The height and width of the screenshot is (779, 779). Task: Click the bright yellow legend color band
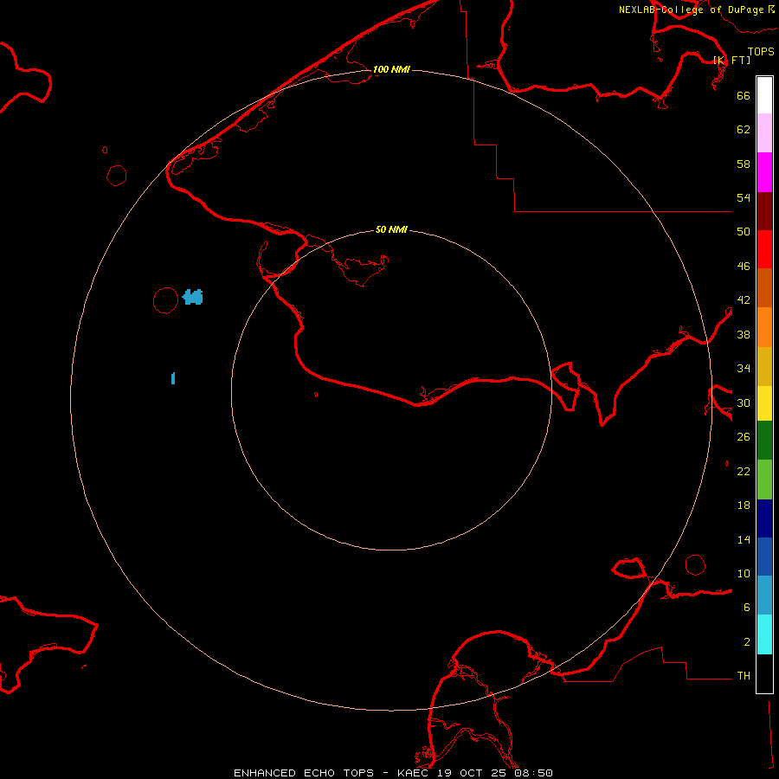(764, 403)
